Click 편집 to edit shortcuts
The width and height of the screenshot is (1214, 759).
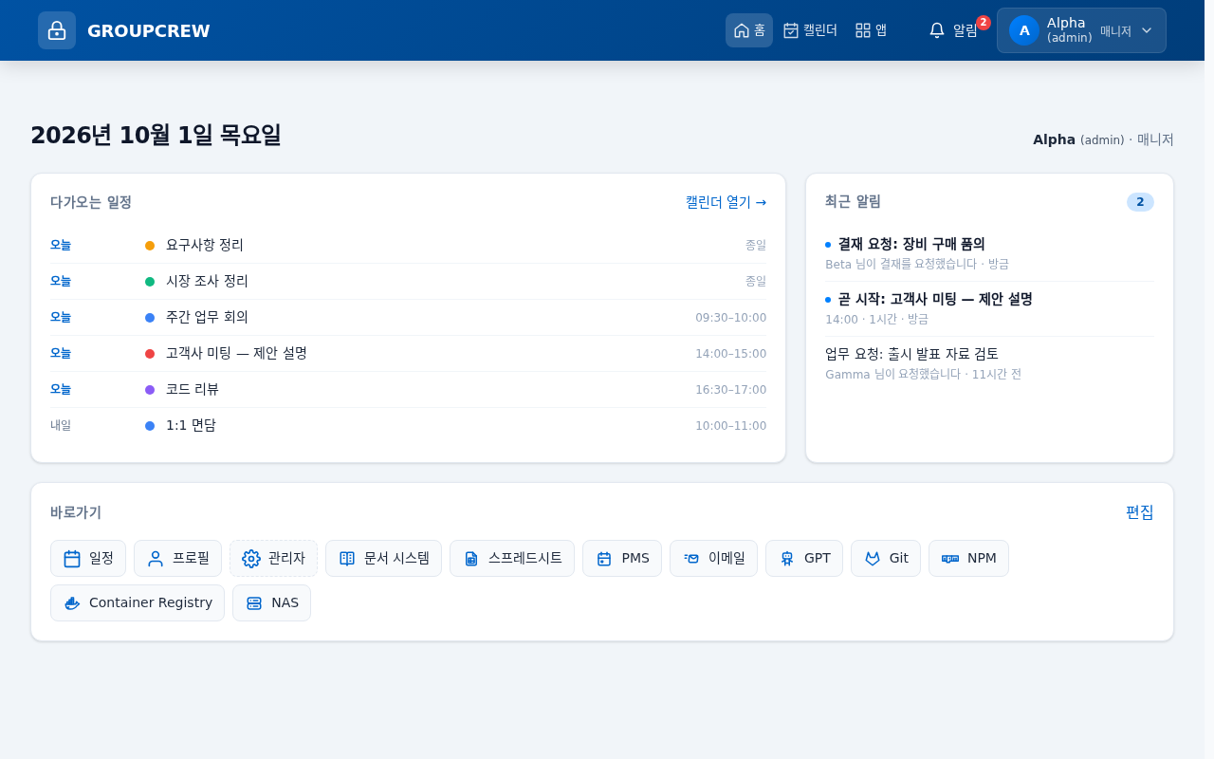tap(1140, 512)
